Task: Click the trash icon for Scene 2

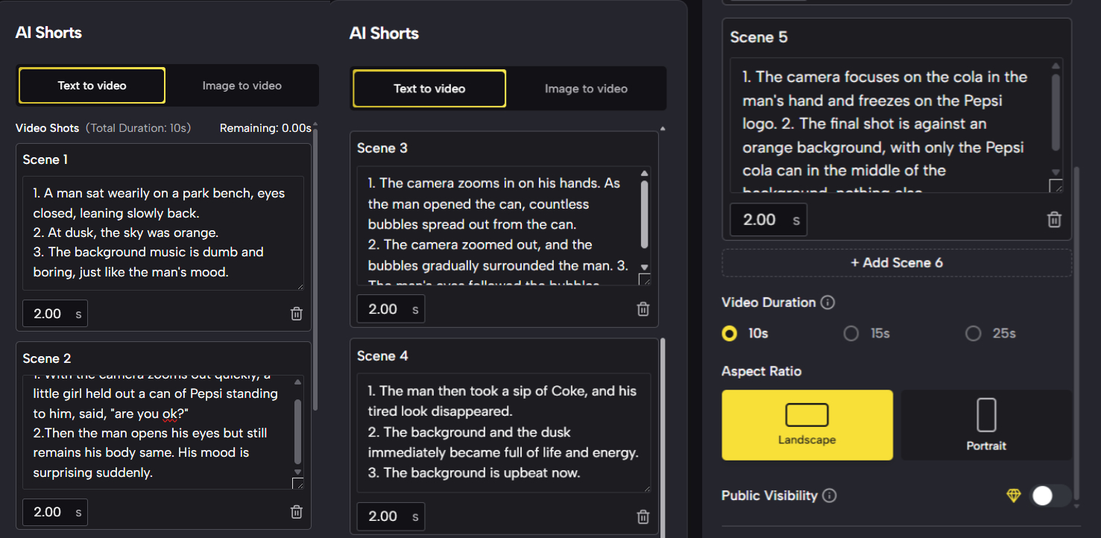Action: pyautogui.click(x=296, y=512)
